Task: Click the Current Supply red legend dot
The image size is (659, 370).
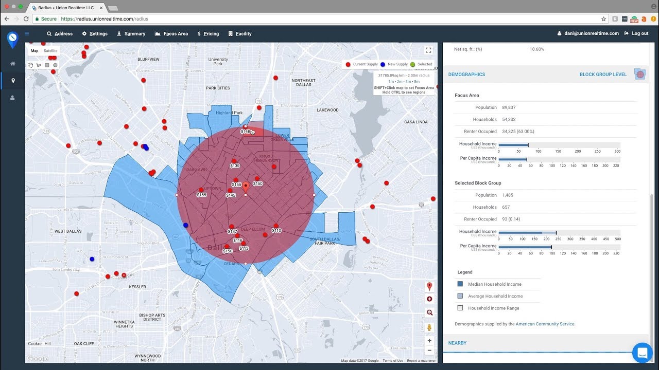Action: (349, 65)
